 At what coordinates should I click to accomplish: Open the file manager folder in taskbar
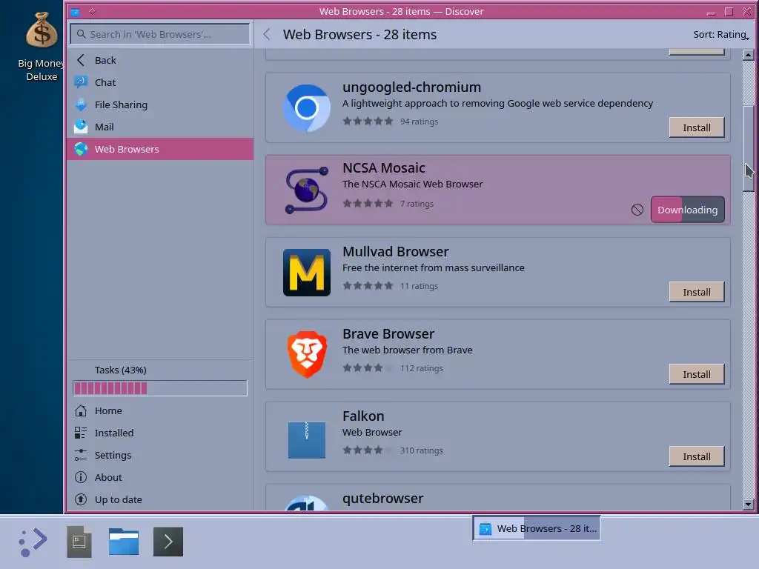(x=124, y=542)
